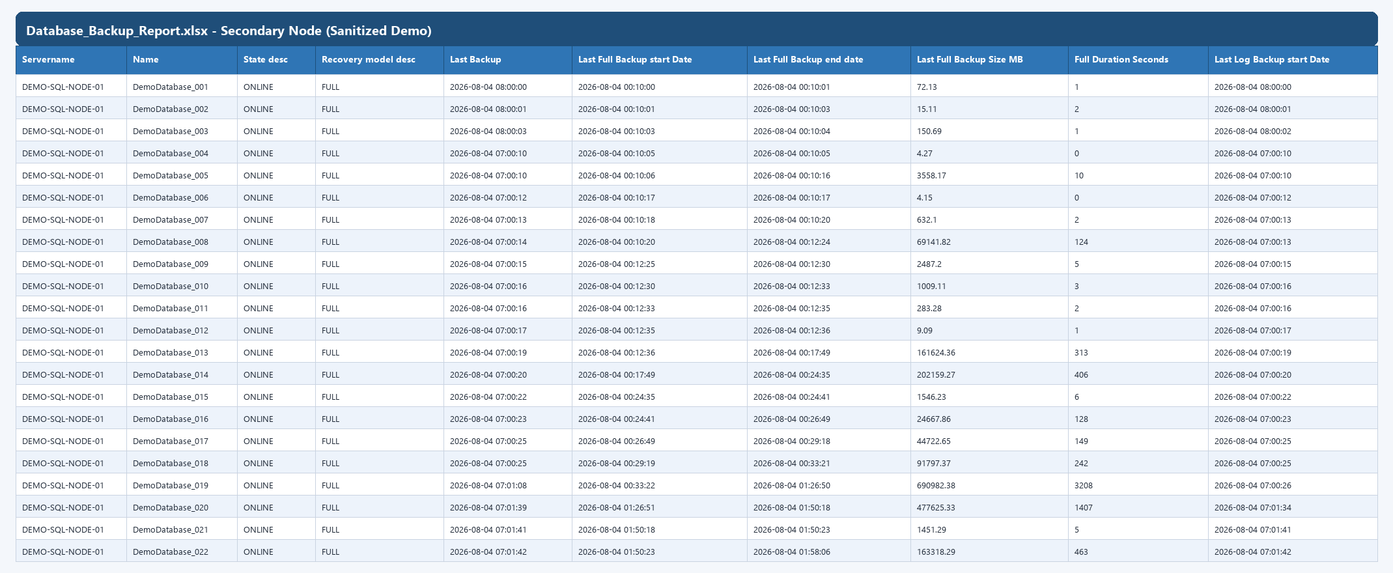Viewport: 1393px width, 573px height.
Task: Click log backup date 2026-08-04 07:01:34
Action: pos(1293,507)
